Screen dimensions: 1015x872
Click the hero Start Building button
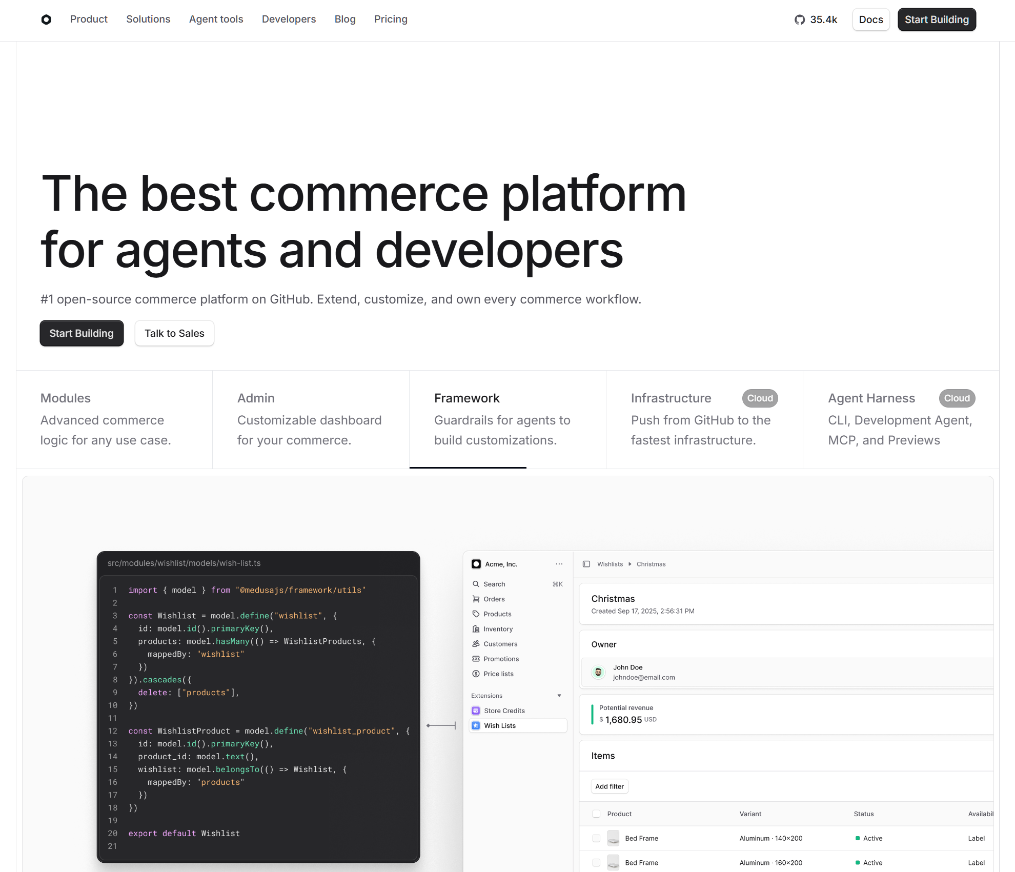coord(82,333)
